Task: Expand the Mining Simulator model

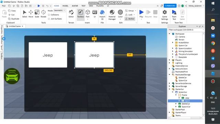Action: [173, 51]
